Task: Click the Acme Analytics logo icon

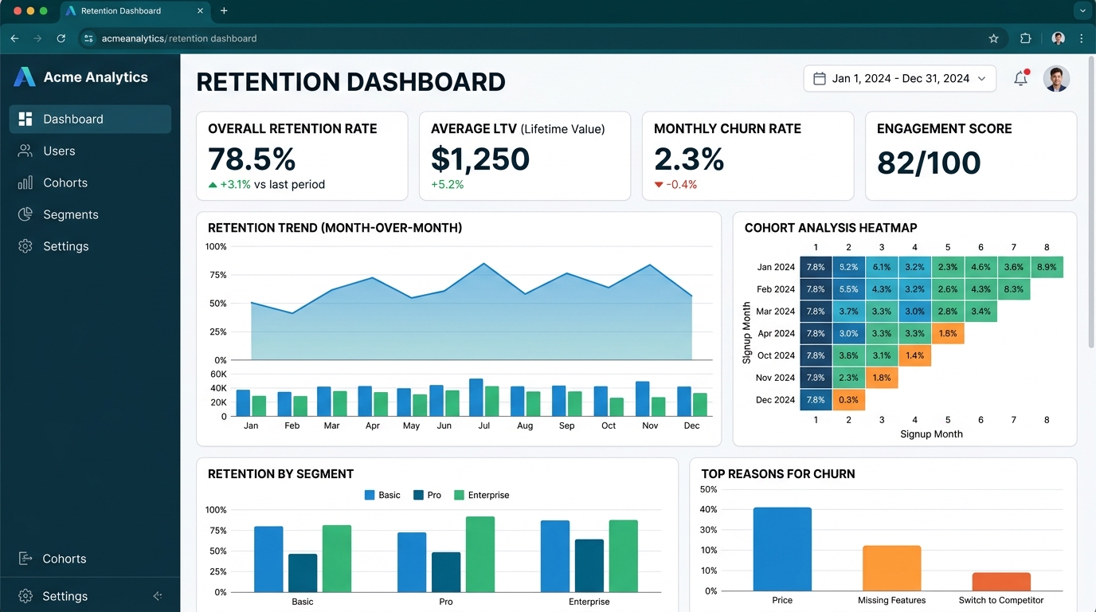Action: (25, 77)
